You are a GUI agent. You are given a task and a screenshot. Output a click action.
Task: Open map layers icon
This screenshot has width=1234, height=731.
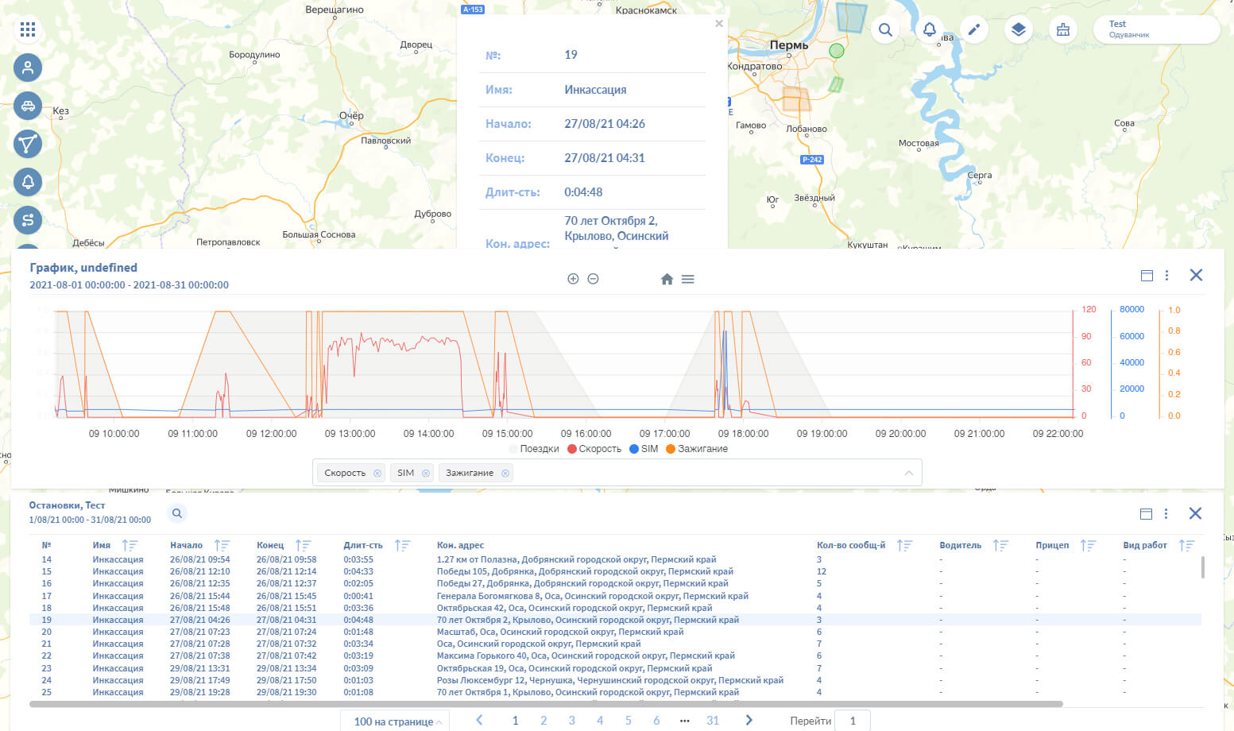point(1018,30)
